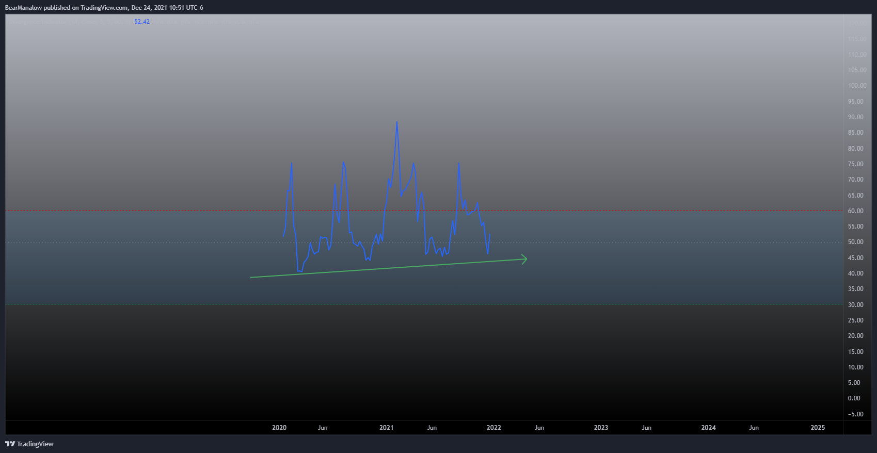The image size is (877, 453).
Task: Click the 30.00 price scale label
Action: 856,305
